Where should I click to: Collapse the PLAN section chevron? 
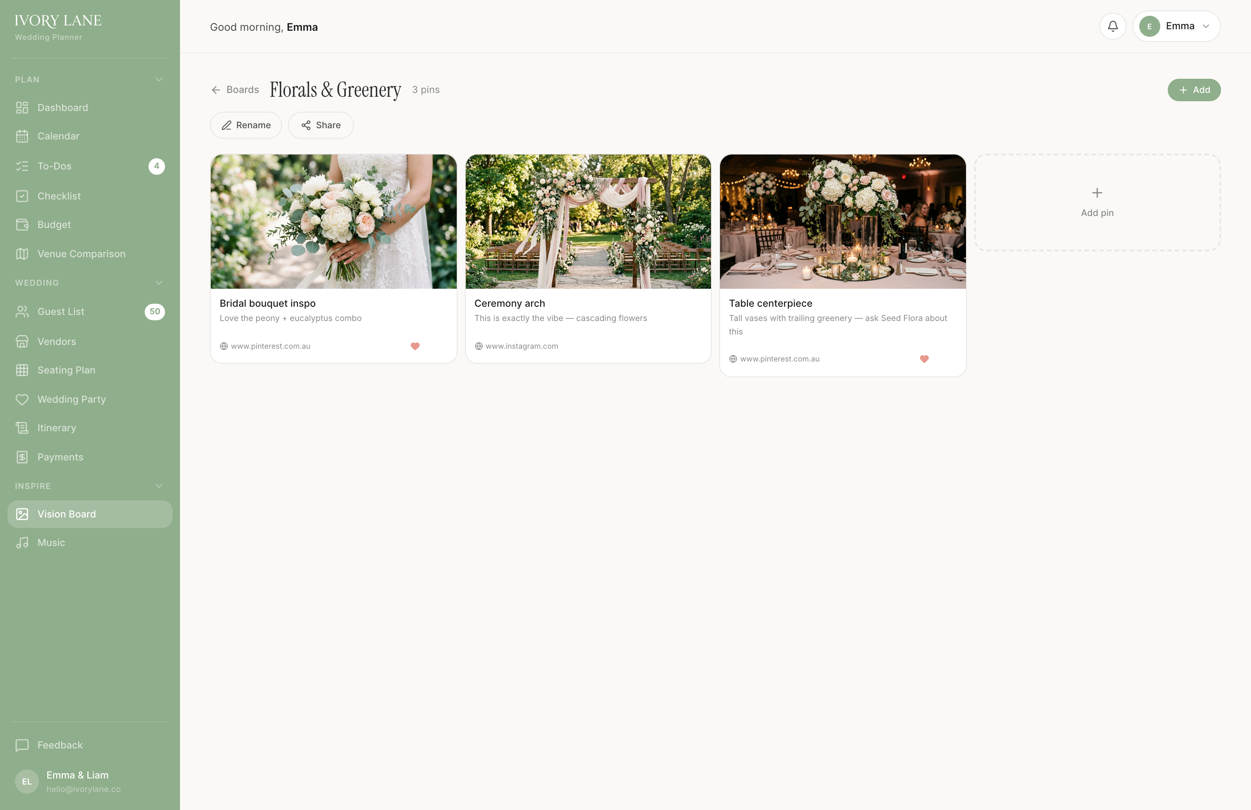pos(159,79)
